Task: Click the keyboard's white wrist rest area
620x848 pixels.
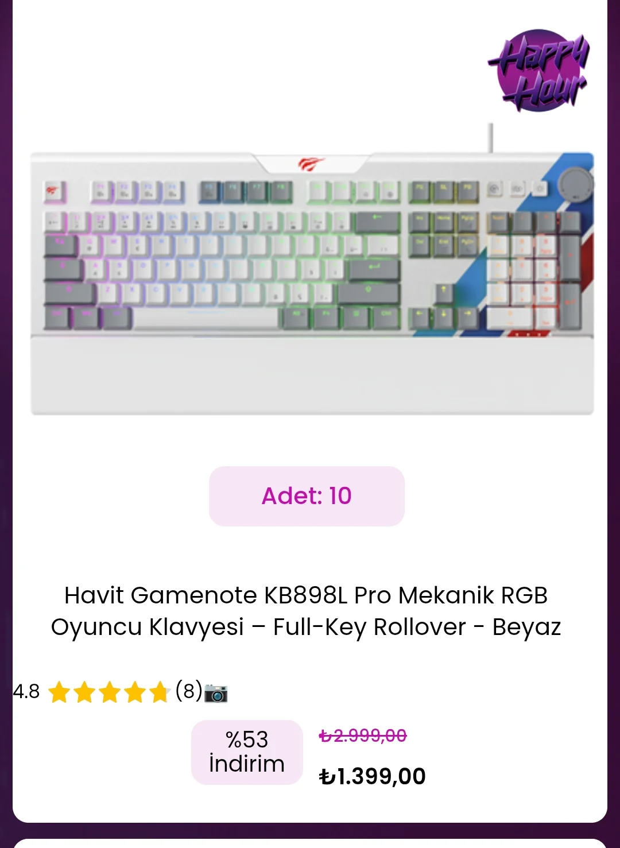Action: click(312, 375)
